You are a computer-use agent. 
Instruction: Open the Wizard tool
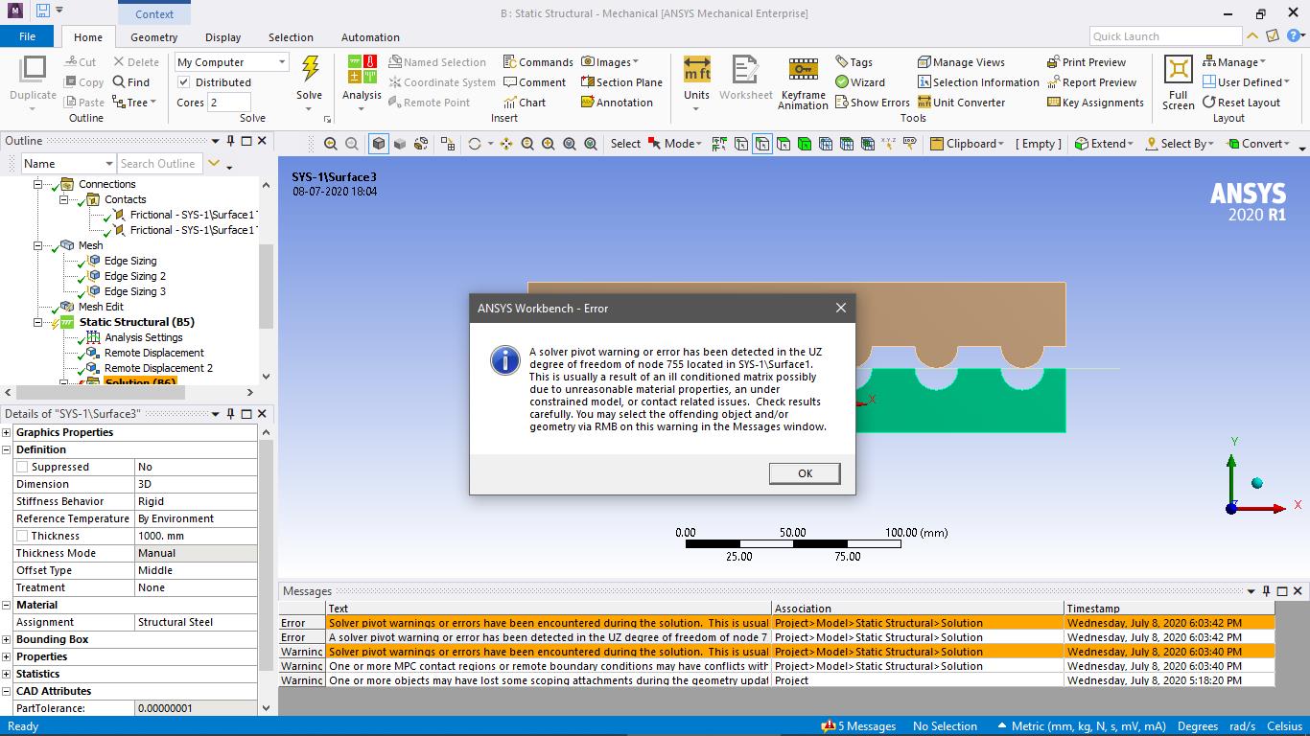click(x=860, y=82)
